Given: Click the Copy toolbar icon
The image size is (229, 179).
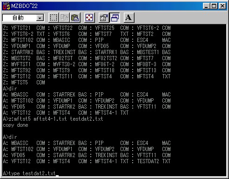Looking at the screenshot, I should click(x=64, y=18).
